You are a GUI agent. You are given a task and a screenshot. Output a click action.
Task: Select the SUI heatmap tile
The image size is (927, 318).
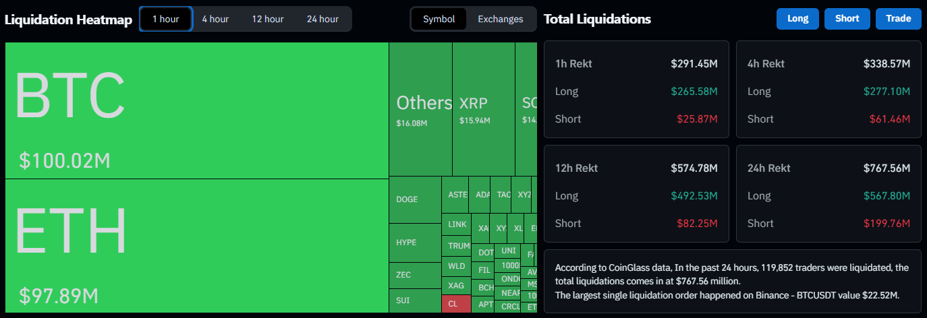coord(415,300)
